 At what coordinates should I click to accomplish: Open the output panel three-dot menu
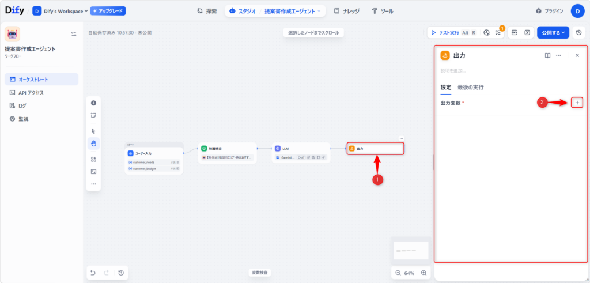click(x=558, y=55)
